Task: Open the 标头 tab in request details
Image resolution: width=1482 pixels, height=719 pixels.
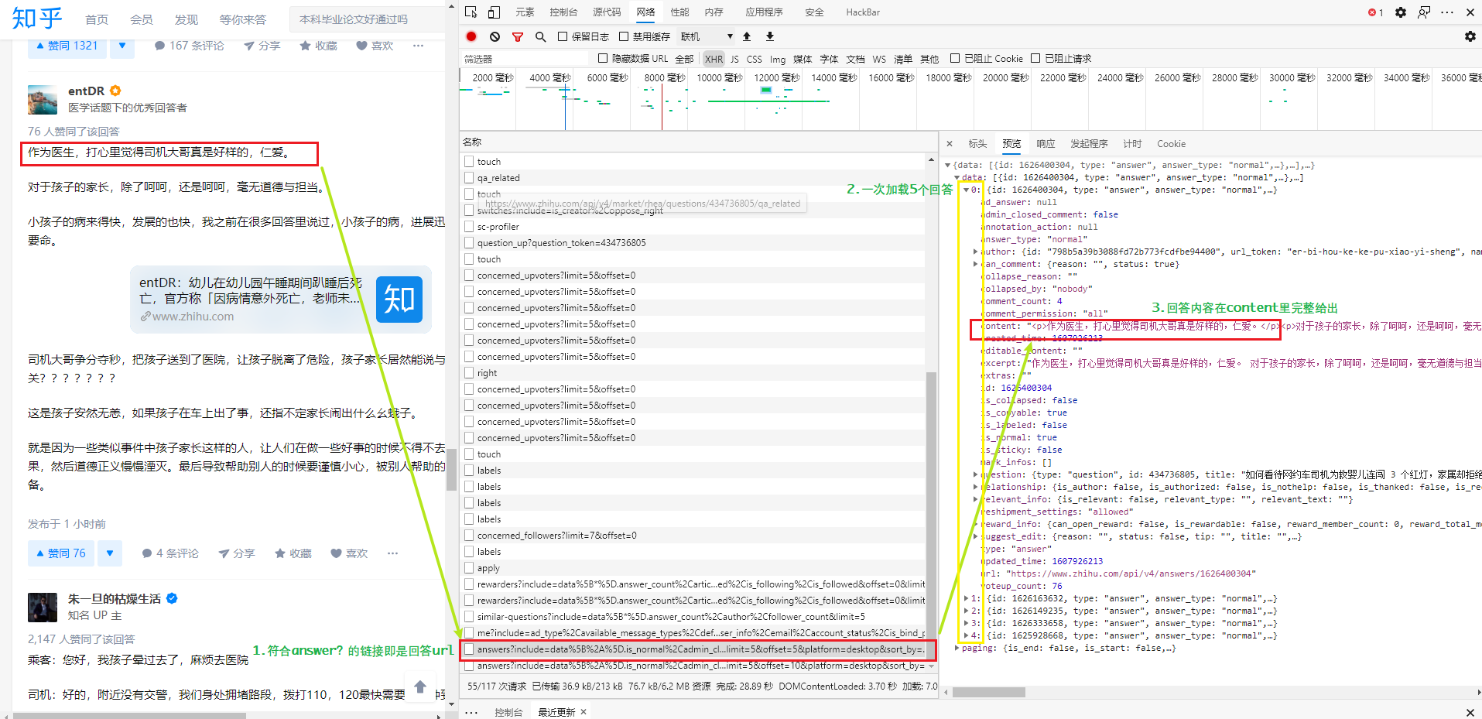Action: [977, 144]
